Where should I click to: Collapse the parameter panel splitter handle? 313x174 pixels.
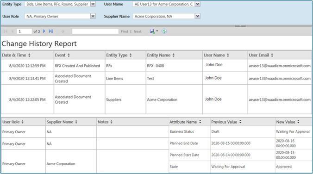[x=240, y=26]
